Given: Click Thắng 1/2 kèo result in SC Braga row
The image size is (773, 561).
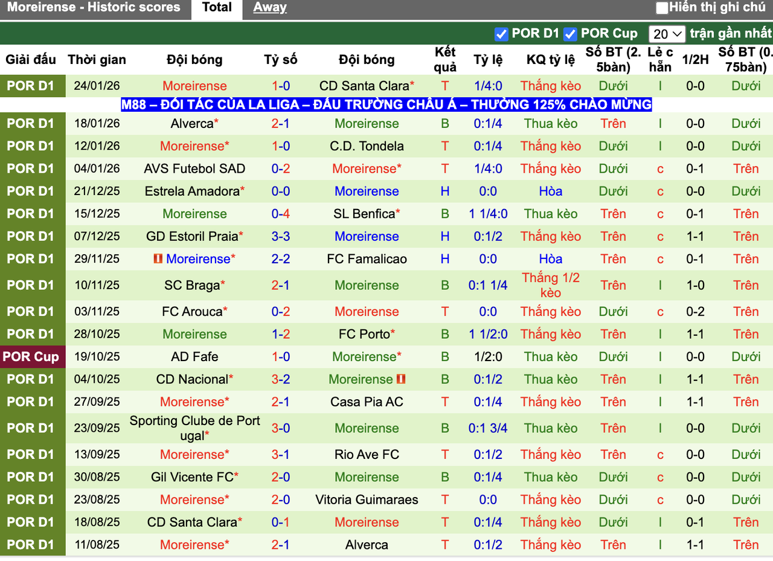Looking at the screenshot, I should click(551, 285).
